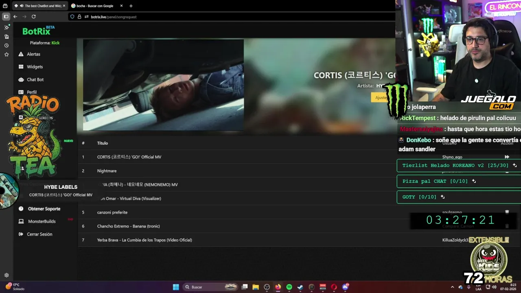Click the Título column header
The height and width of the screenshot is (293, 521).
[102, 143]
